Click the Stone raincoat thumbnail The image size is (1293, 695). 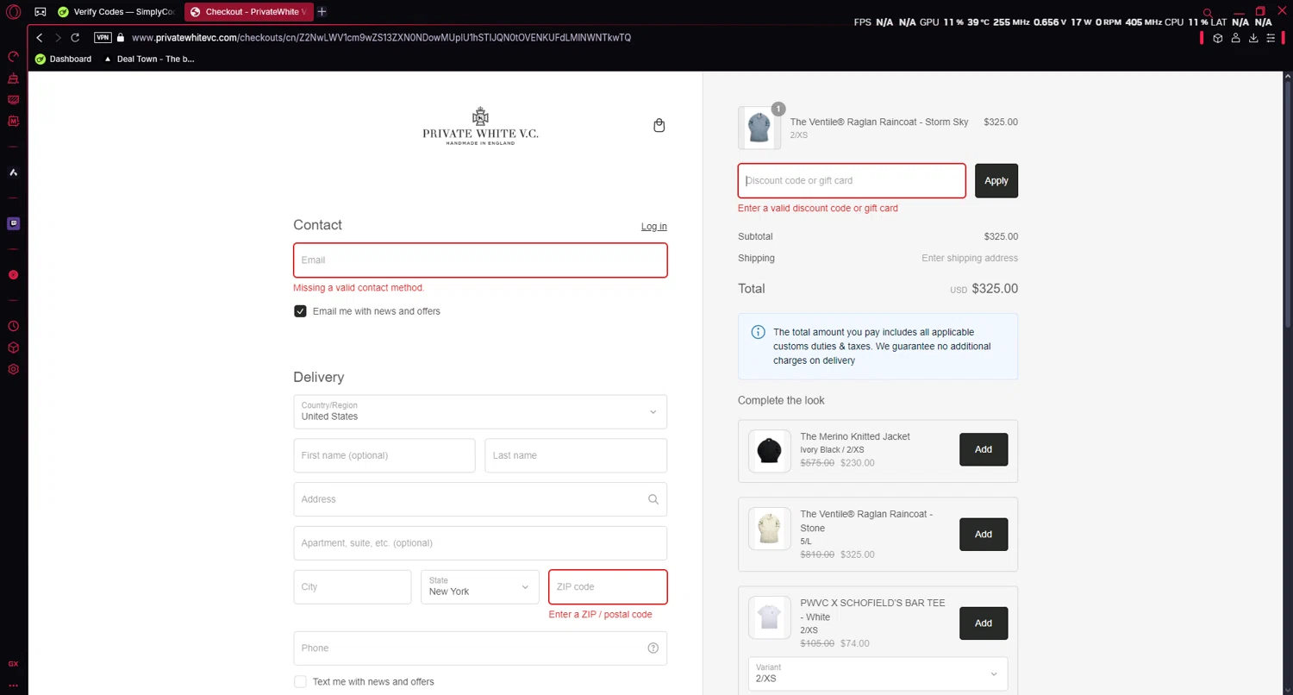pyautogui.click(x=769, y=529)
